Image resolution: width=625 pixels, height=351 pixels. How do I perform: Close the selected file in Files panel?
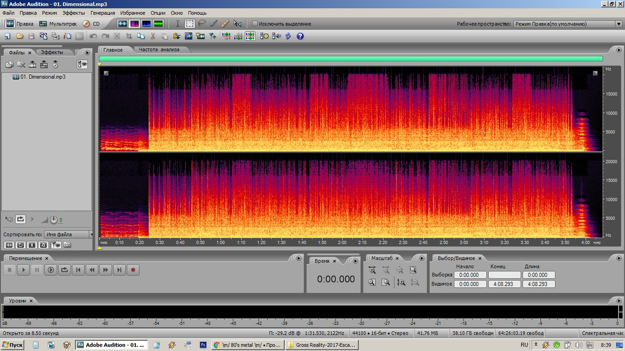21,64
